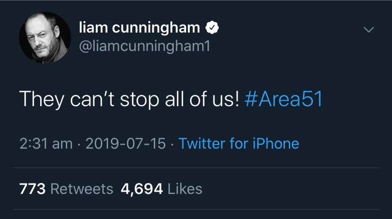Viewport: 392px width, 219px height.
Task: Click the word 'Retweets' label
Action: (x=82, y=189)
